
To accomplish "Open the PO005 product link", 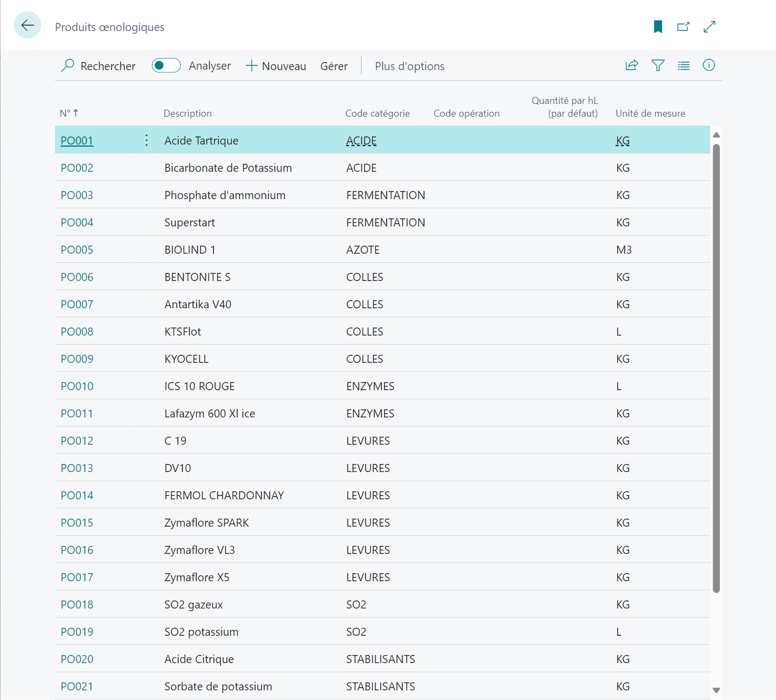I will (x=77, y=249).
